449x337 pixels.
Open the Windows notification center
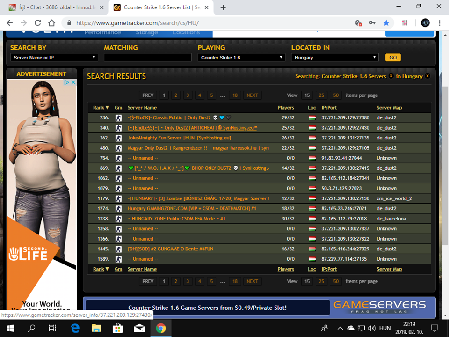coord(435,328)
